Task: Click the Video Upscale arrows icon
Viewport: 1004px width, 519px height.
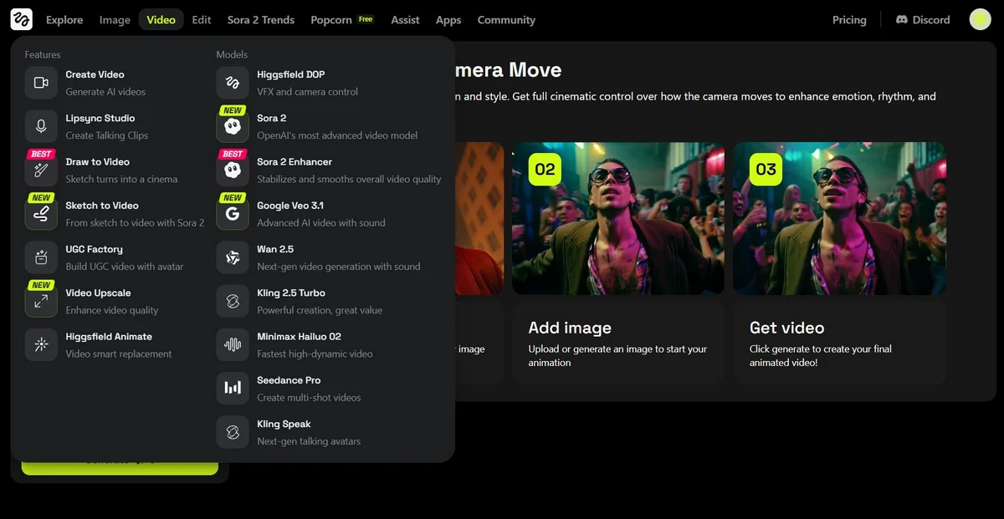Action: click(41, 301)
